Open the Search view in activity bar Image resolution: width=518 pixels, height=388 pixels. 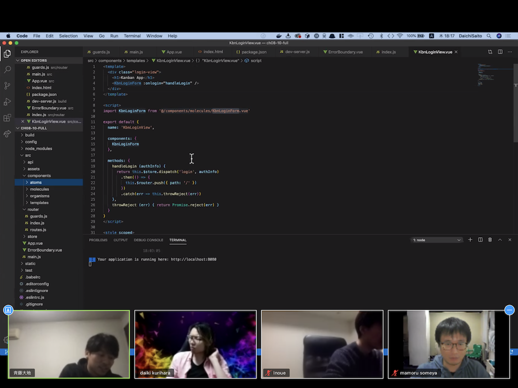[7, 69]
